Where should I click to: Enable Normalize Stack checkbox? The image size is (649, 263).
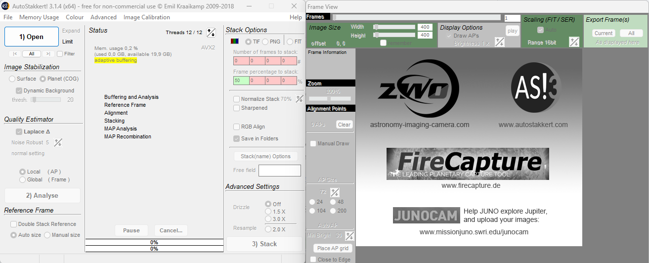point(237,99)
